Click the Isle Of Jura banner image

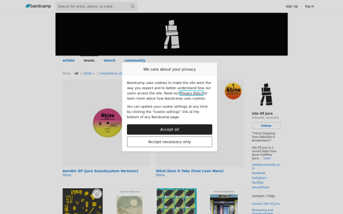click(171, 34)
